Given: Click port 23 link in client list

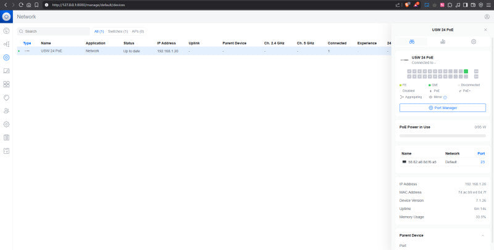Looking at the screenshot, I should pos(483,162).
